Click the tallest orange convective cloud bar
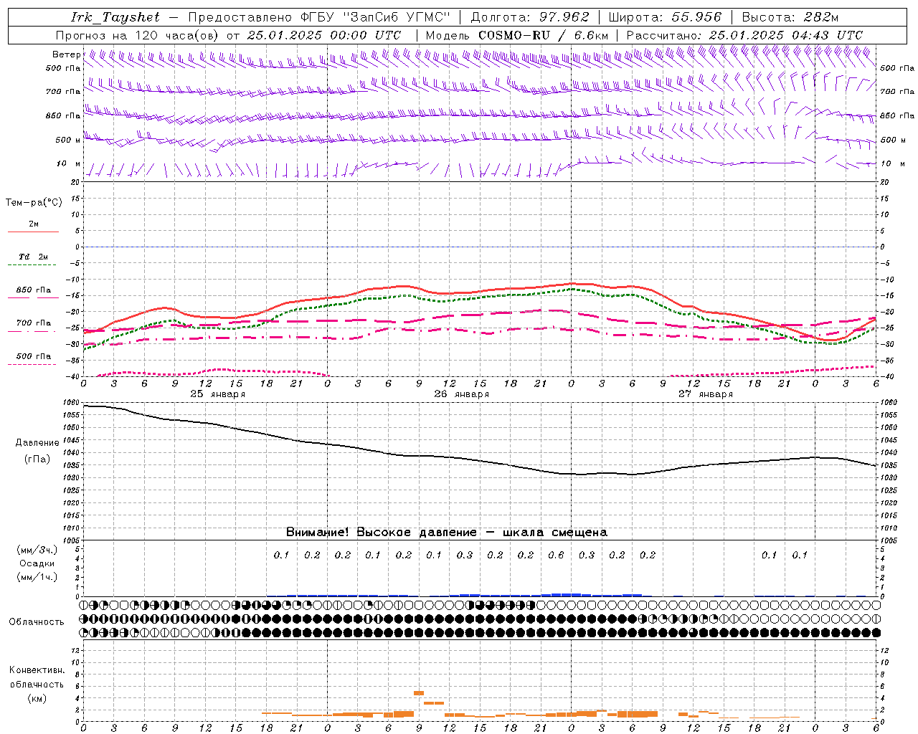 (419, 693)
